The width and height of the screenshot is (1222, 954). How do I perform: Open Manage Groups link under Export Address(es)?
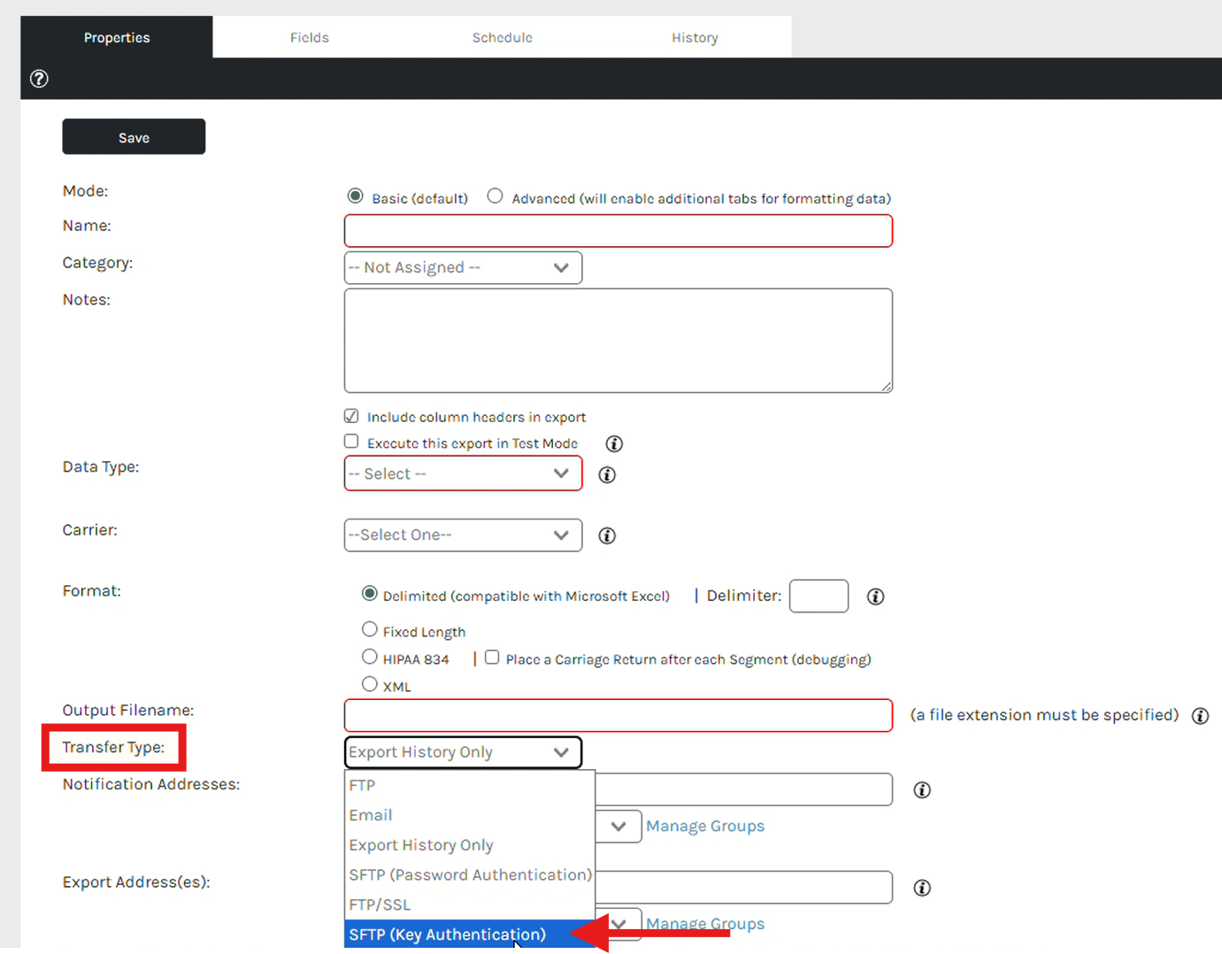(705, 924)
